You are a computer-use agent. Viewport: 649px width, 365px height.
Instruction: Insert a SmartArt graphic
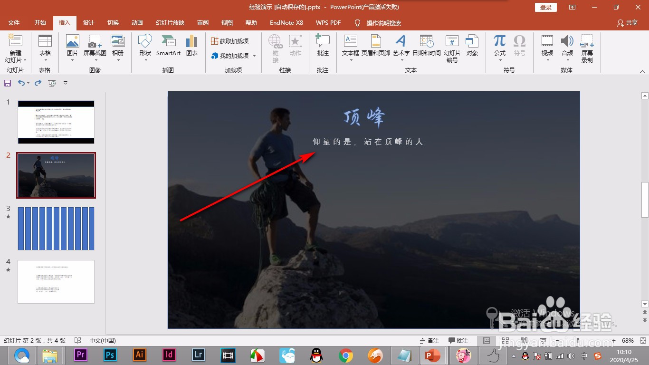click(169, 46)
